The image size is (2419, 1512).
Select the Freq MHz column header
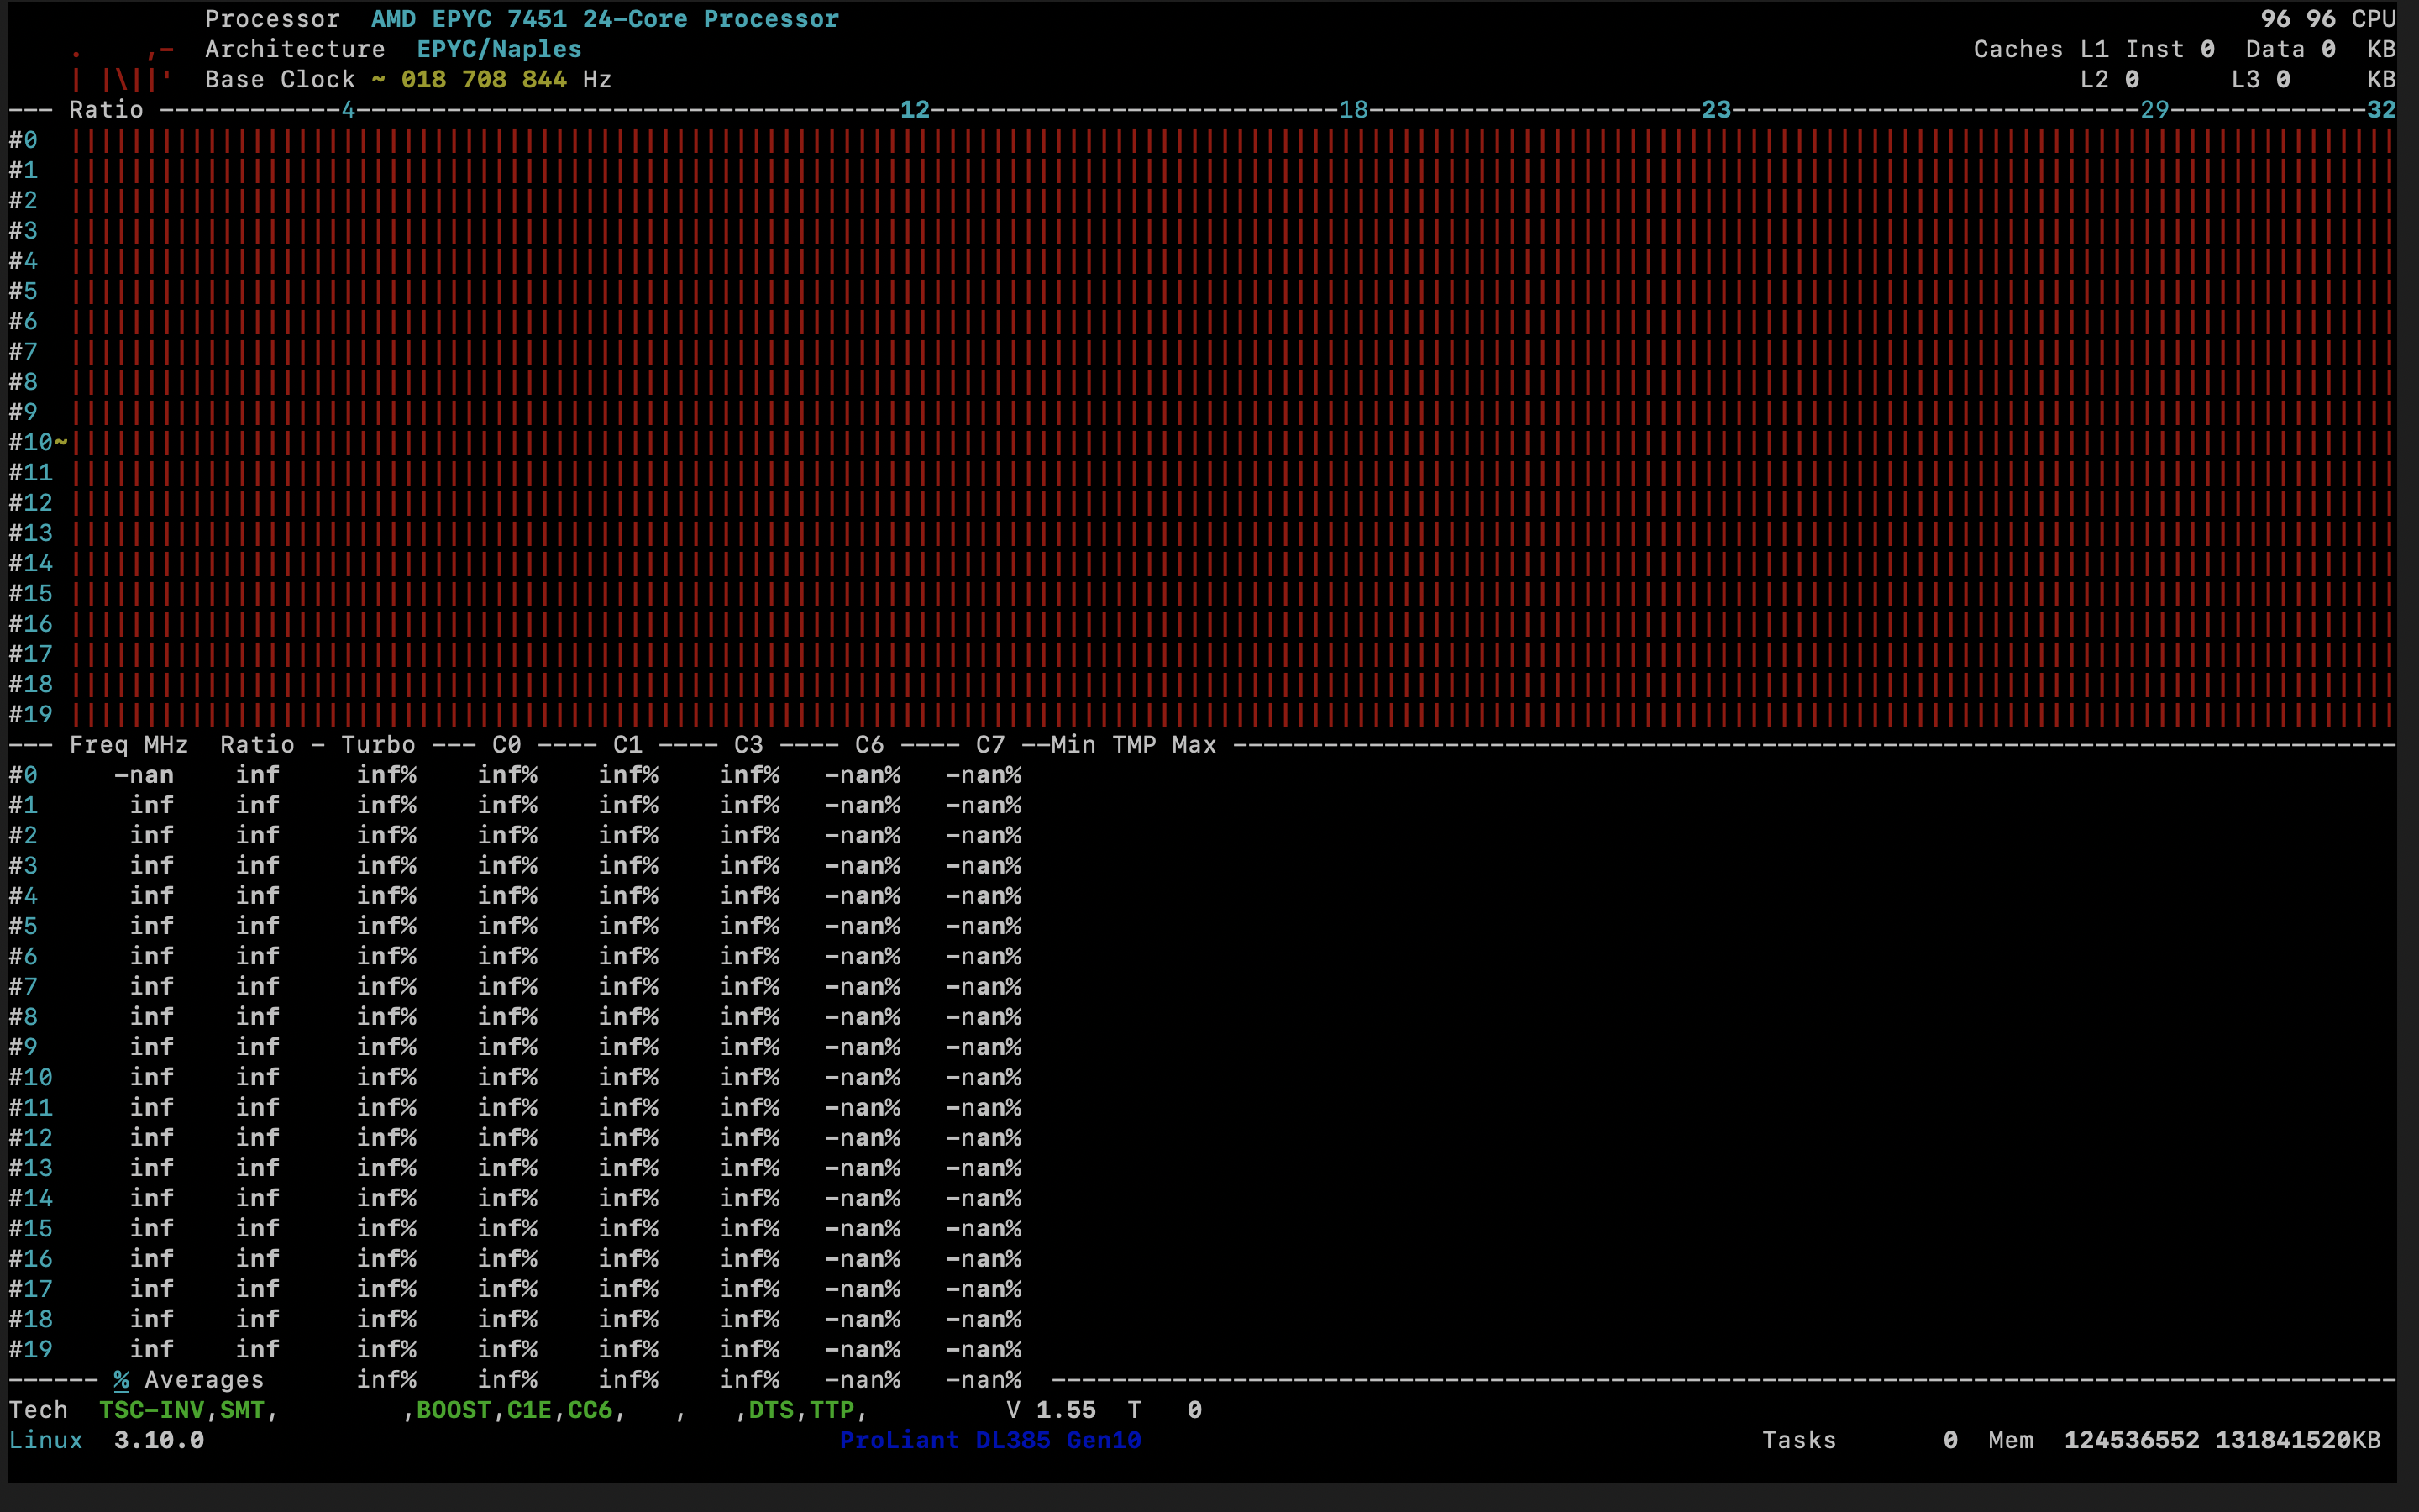pos(128,744)
